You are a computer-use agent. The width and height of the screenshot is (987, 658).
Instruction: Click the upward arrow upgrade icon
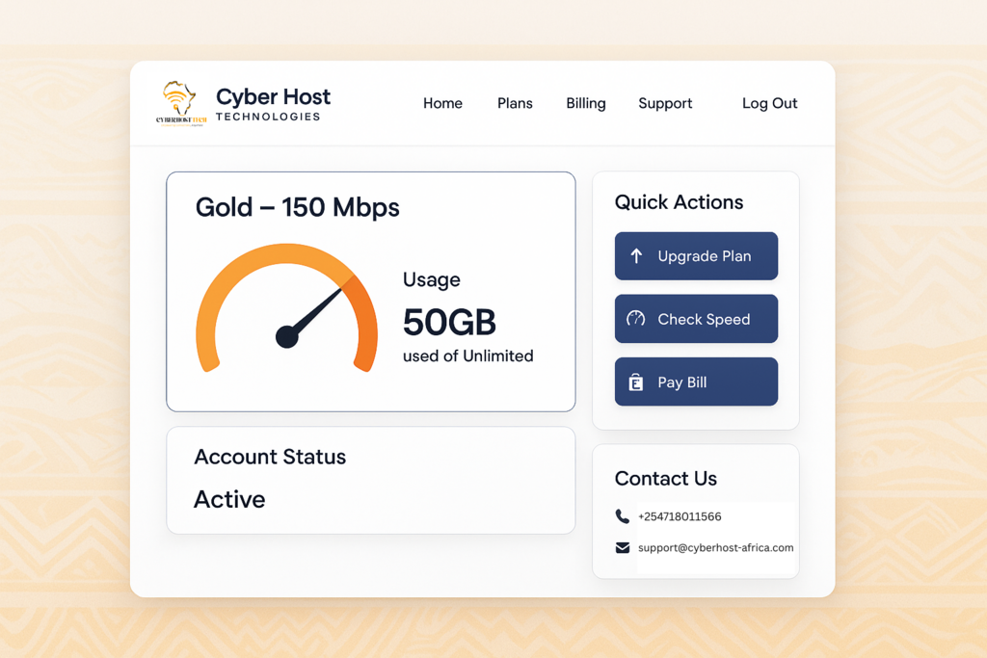click(636, 256)
